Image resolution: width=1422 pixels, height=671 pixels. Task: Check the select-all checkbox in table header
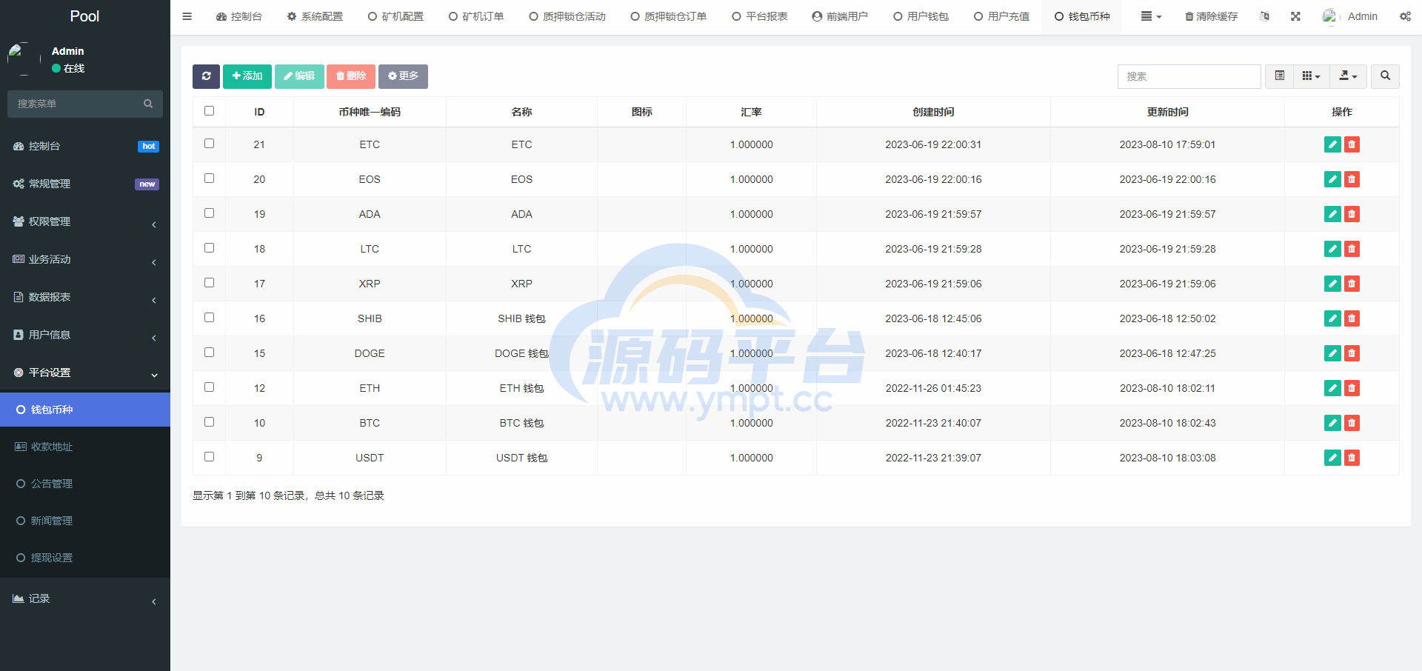coord(209,111)
